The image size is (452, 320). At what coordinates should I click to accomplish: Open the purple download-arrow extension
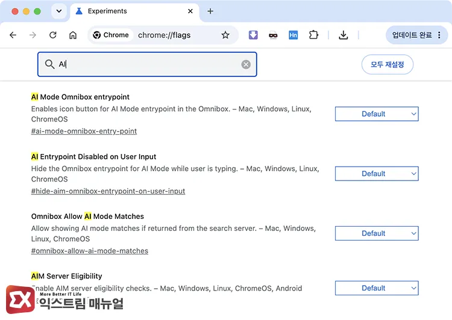(253, 35)
